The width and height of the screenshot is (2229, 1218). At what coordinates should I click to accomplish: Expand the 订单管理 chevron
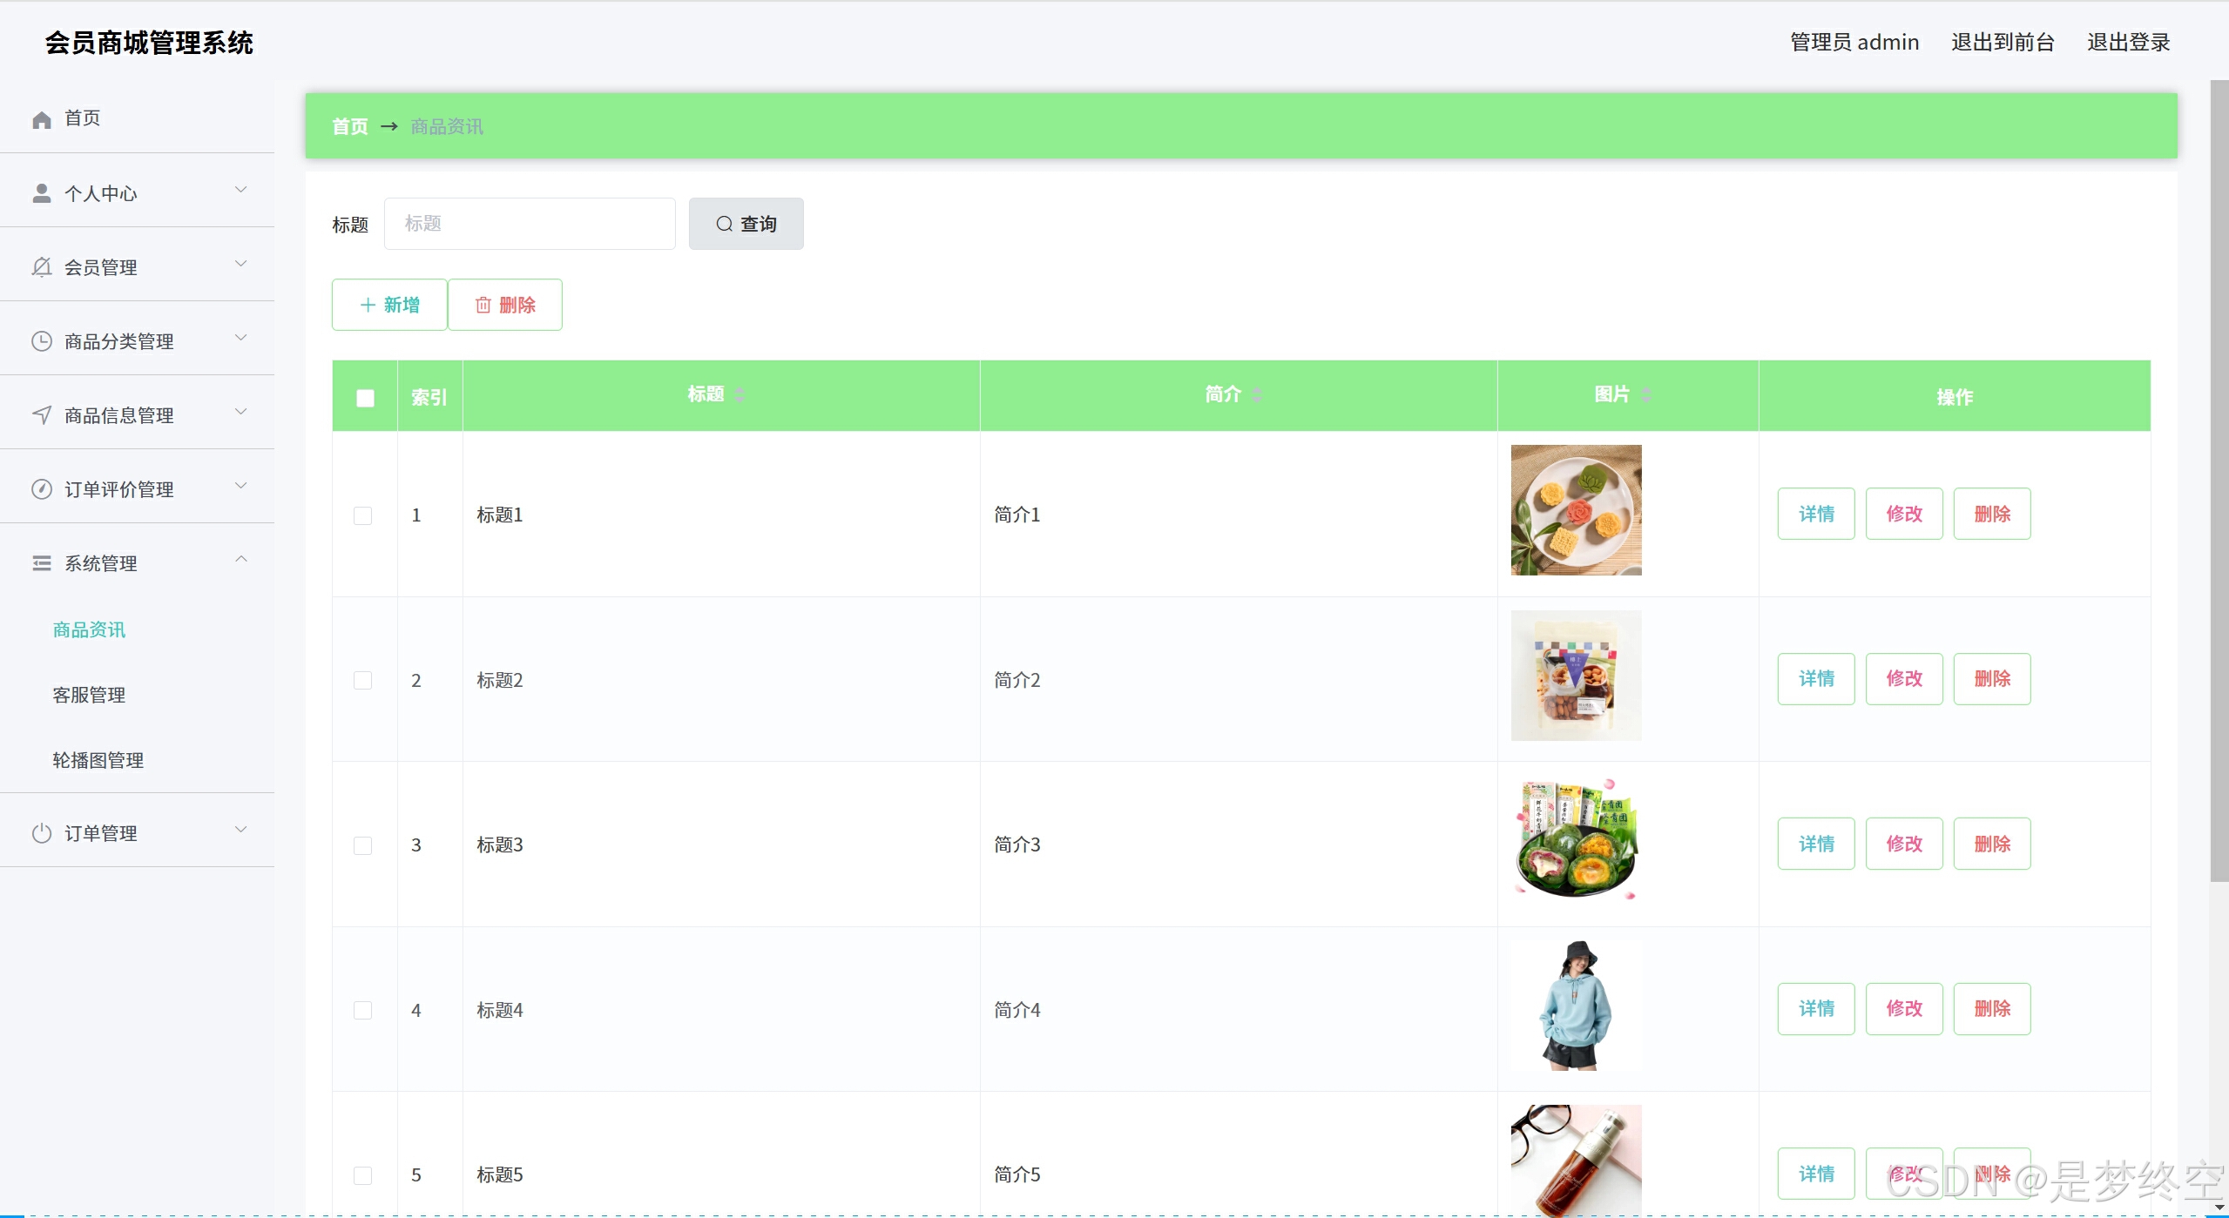pos(241,830)
